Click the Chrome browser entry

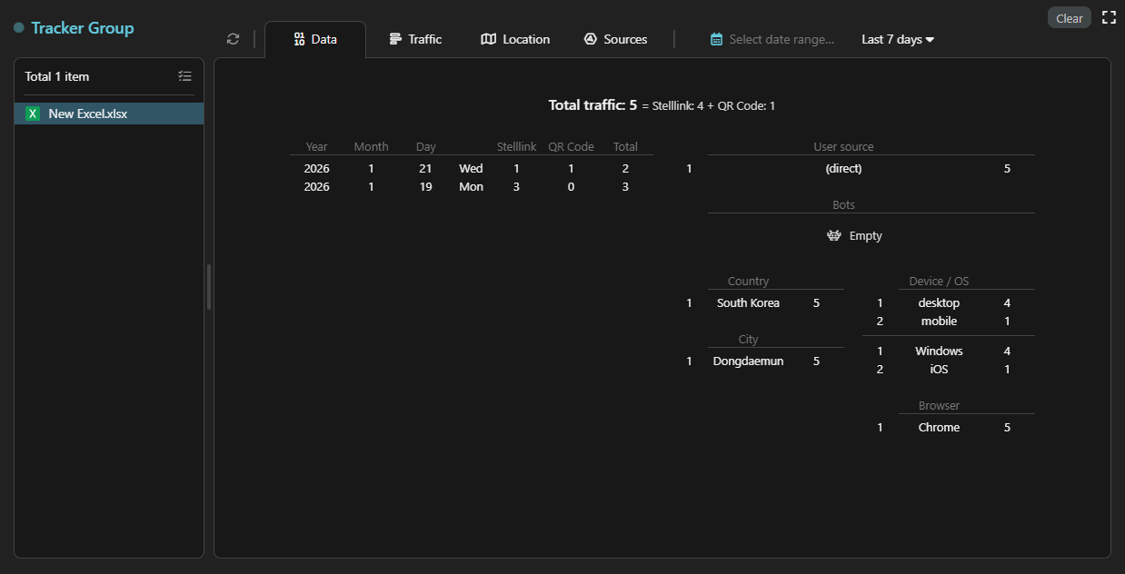(x=939, y=427)
